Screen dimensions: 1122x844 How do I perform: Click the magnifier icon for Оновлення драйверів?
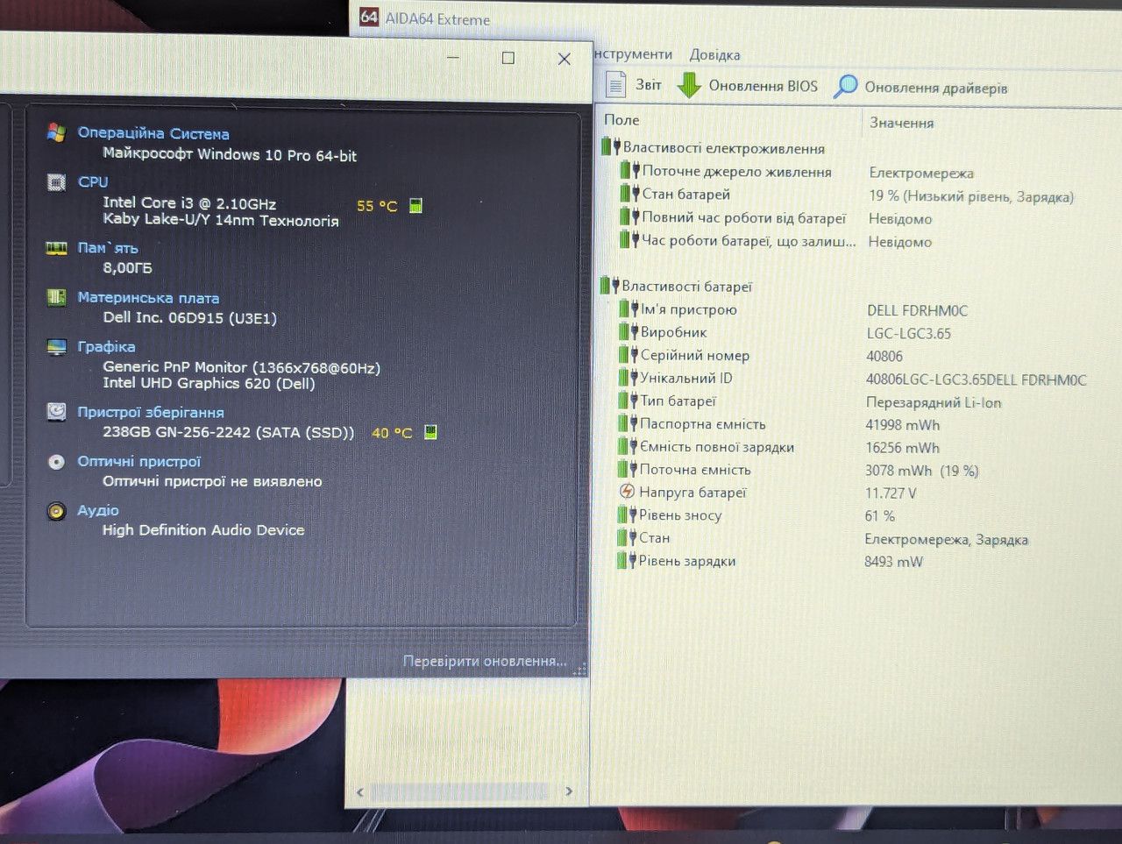tap(845, 86)
